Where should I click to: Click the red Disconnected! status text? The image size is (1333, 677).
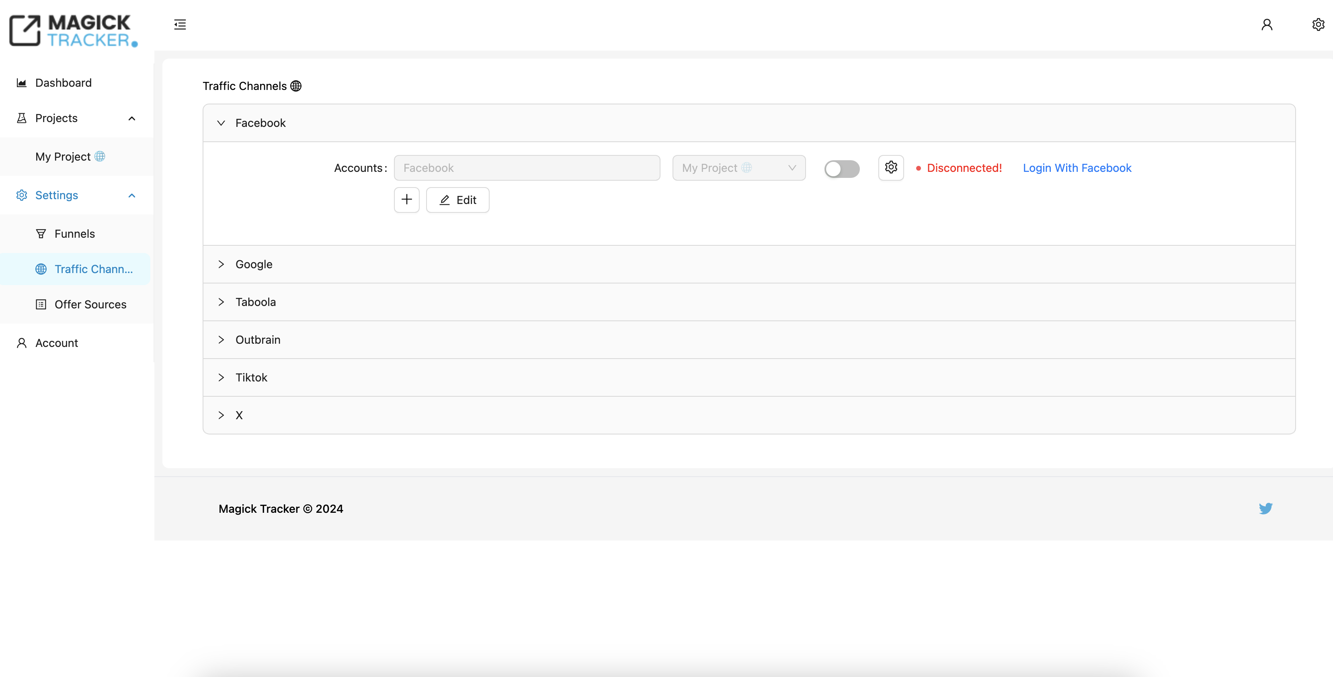coord(964,168)
